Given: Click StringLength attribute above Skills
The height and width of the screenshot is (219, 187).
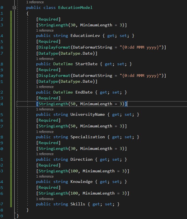Looking at the screenshot, I should pyautogui.click(x=53, y=193).
